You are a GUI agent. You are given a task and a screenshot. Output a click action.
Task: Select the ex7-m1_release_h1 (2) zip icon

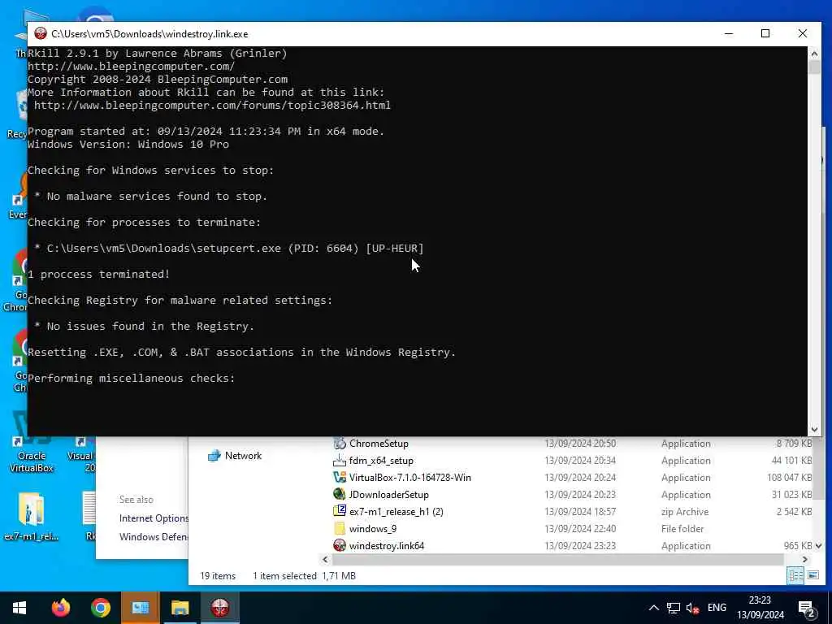click(340, 511)
